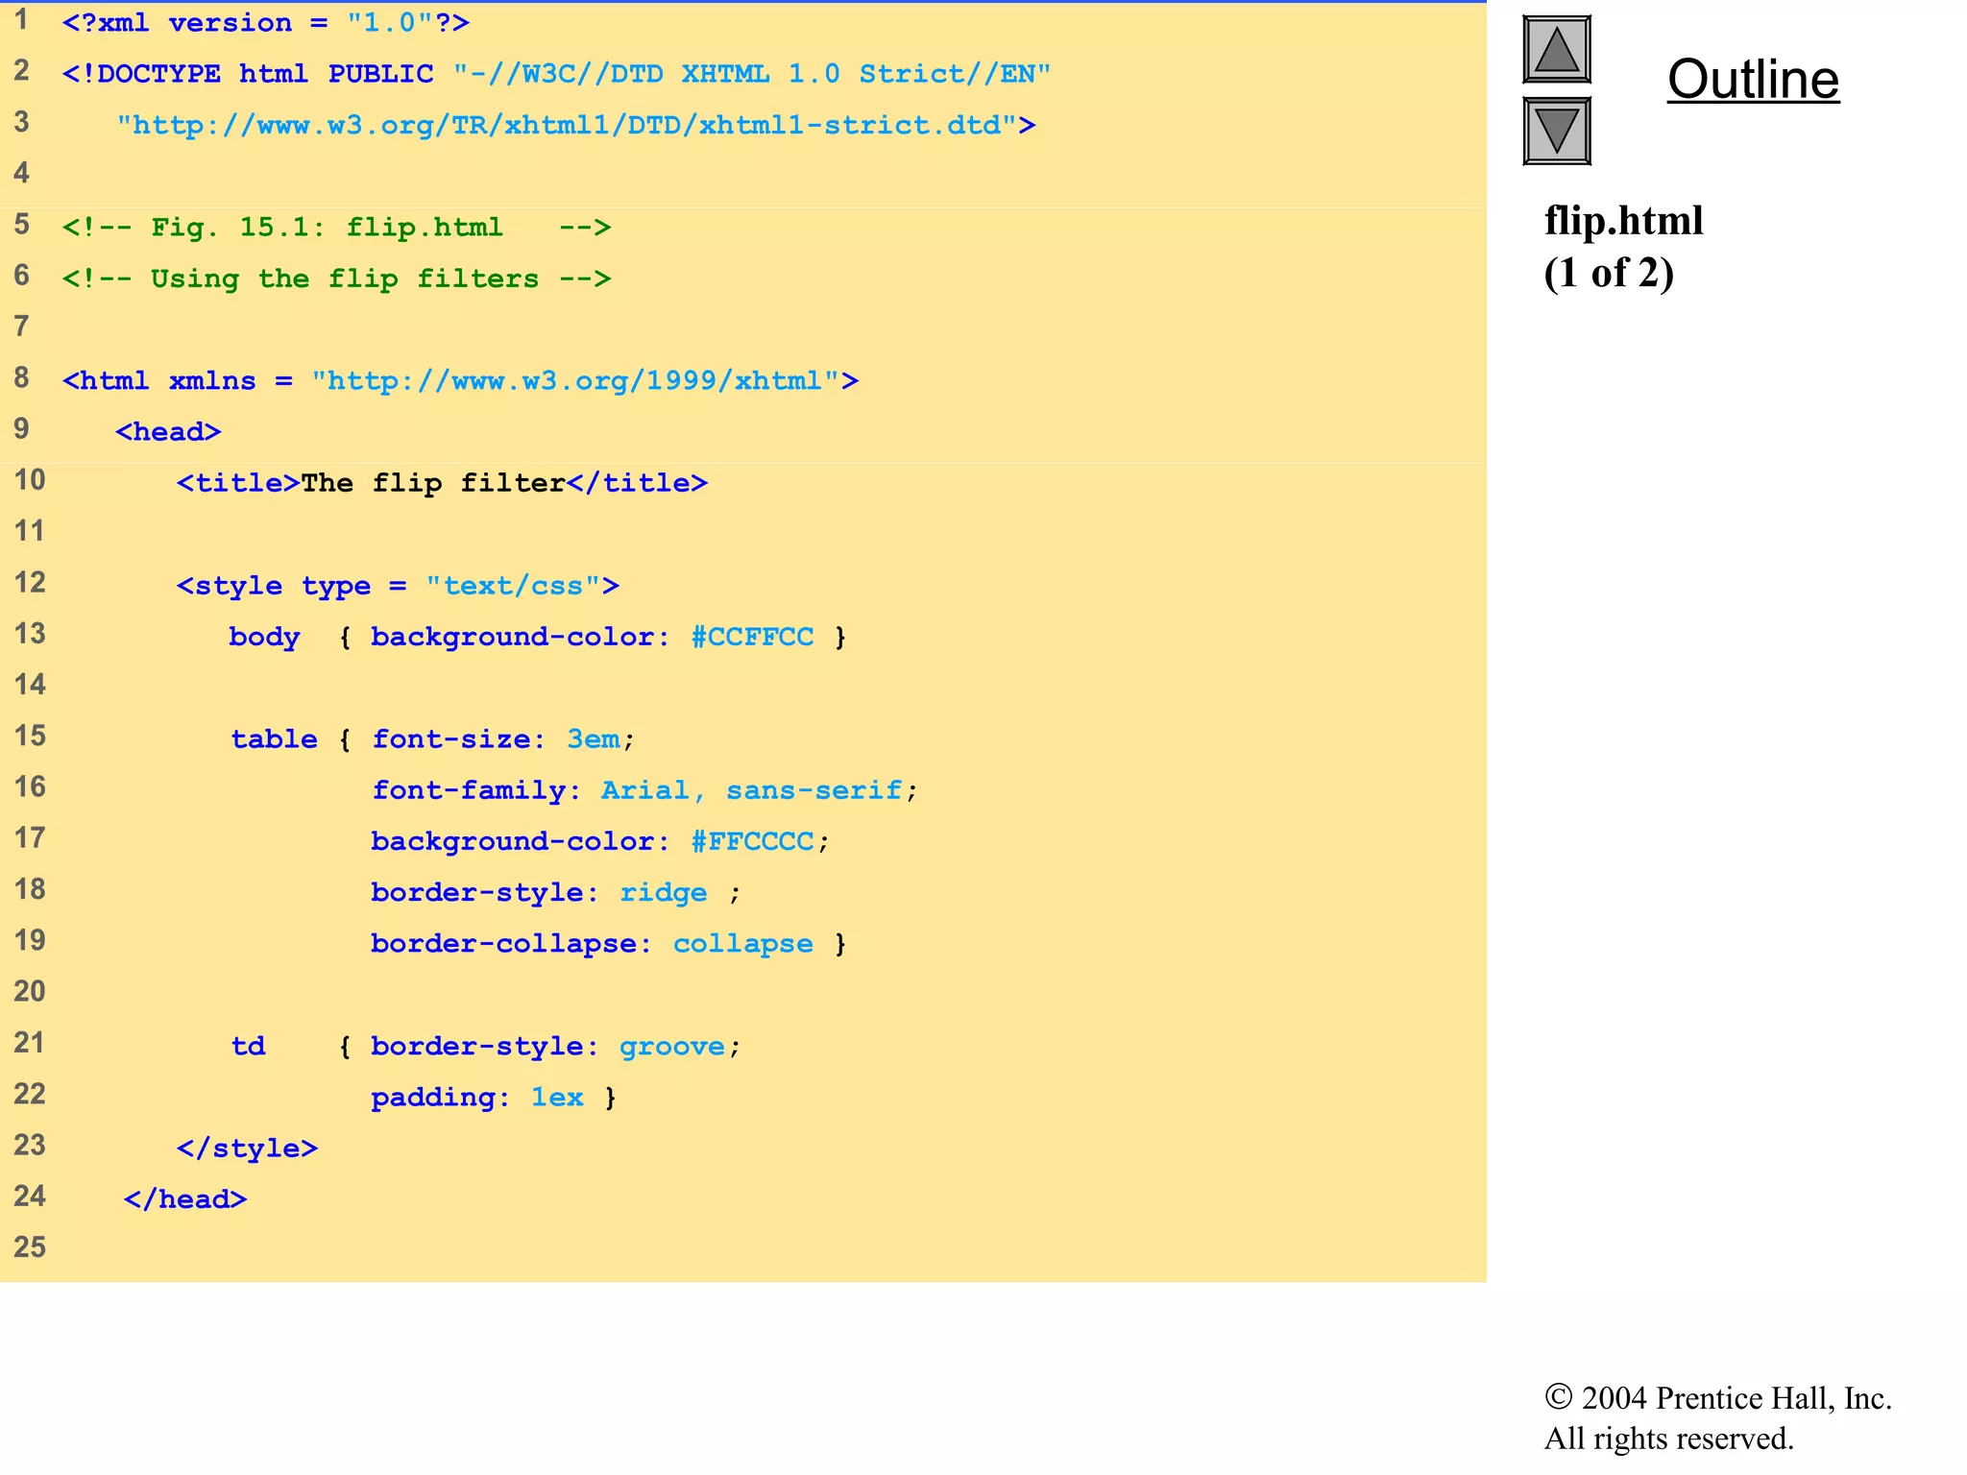
Task: Open the Outline heading link
Action: point(1753,80)
